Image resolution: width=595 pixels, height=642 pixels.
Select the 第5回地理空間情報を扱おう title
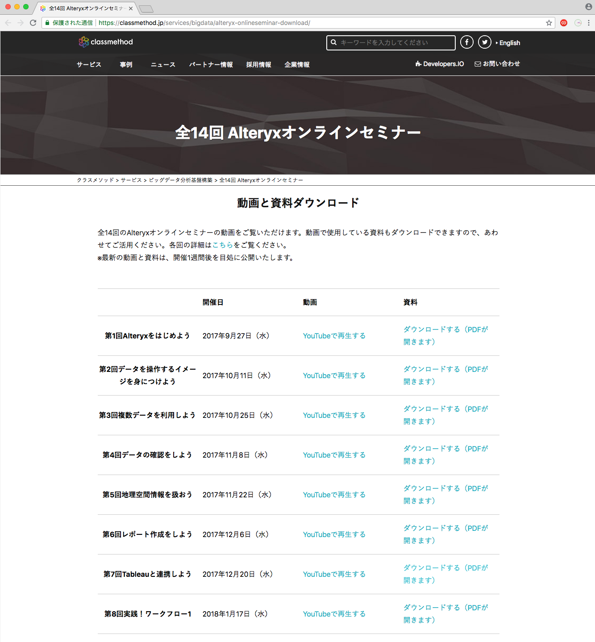click(x=147, y=495)
